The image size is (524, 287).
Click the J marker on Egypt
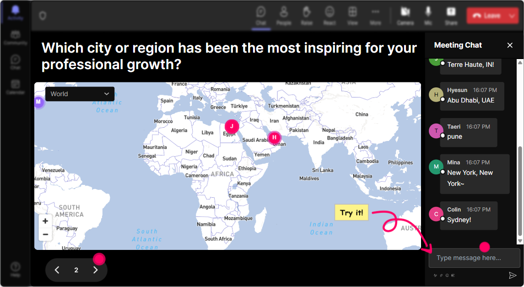(x=232, y=126)
